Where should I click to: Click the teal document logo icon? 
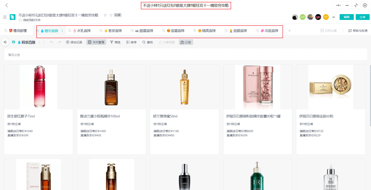[12, 17]
